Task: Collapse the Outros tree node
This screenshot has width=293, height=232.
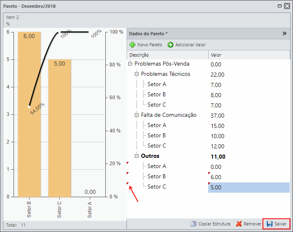Action: coord(137,156)
